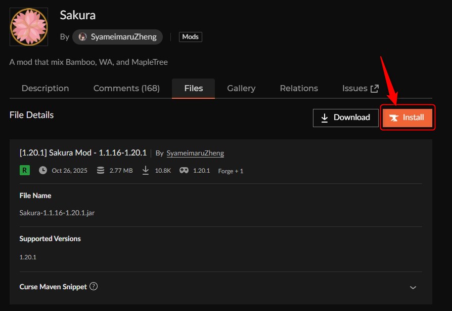Click the Download button
This screenshot has width=452, height=311.
pos(345,118)
